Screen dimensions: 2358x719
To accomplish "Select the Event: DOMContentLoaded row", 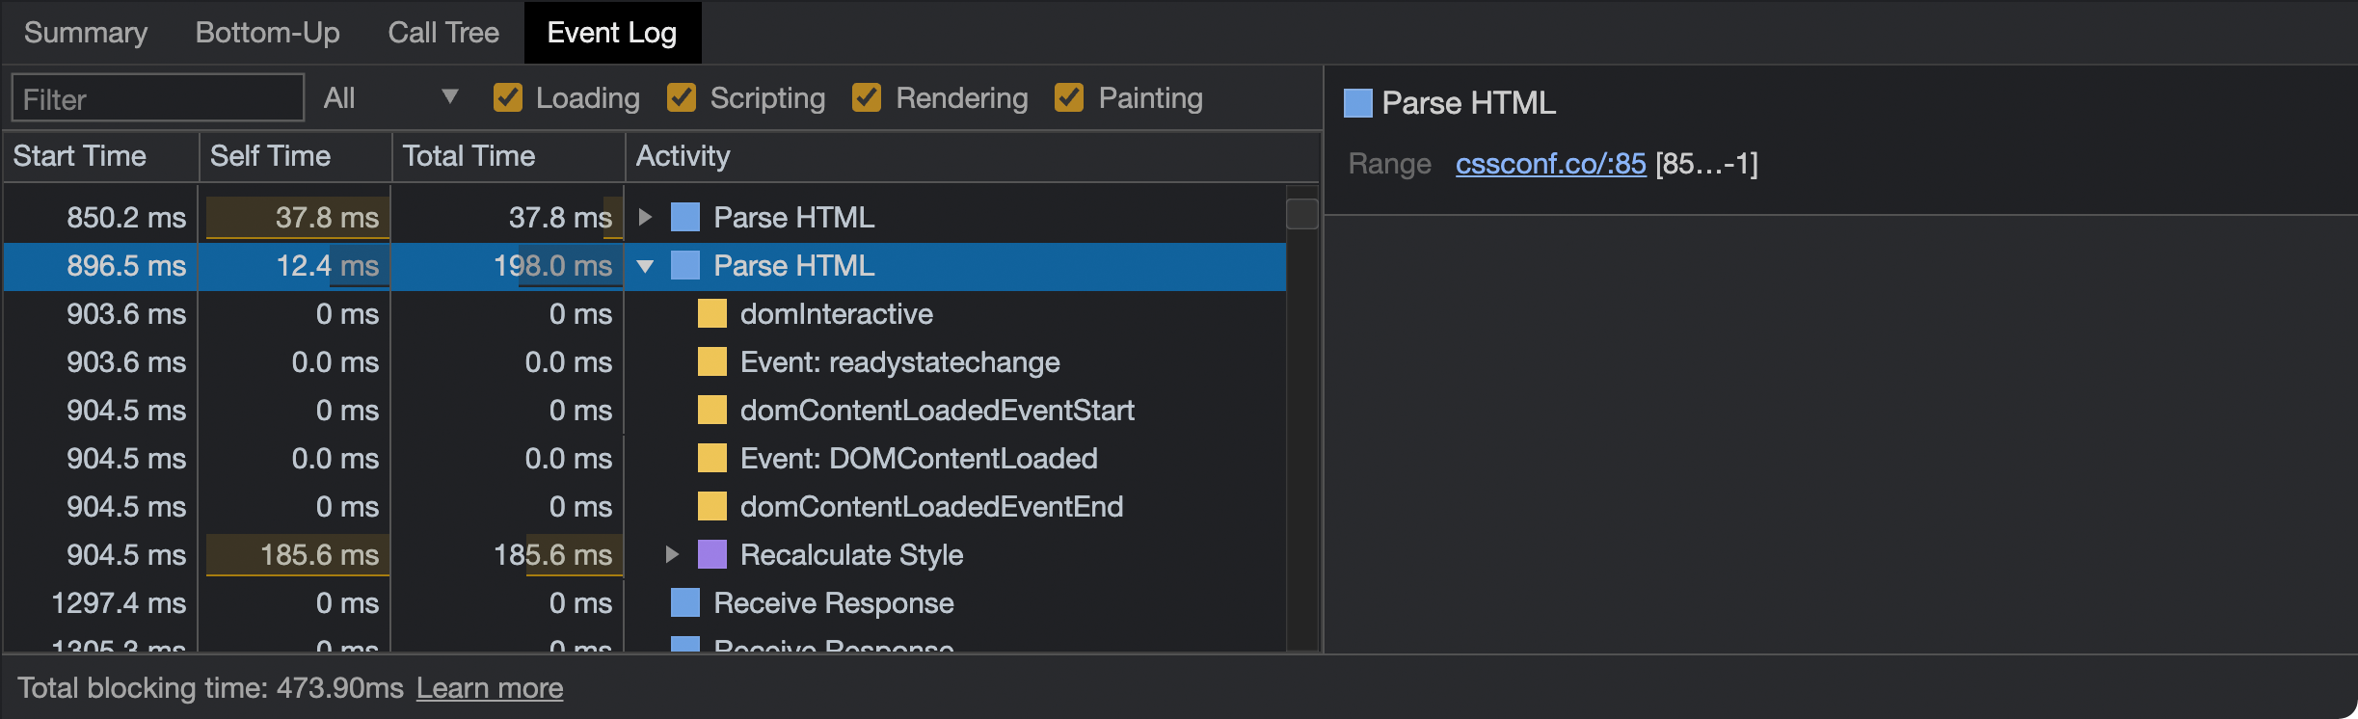I will [644, 459].
